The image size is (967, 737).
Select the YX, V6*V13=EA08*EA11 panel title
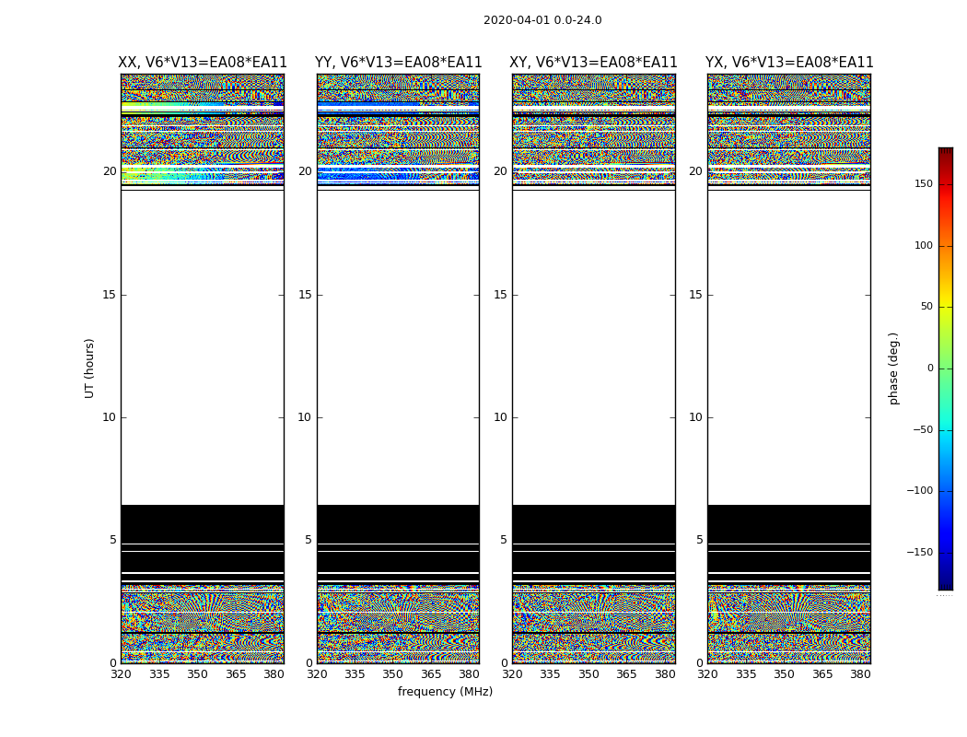789,63
